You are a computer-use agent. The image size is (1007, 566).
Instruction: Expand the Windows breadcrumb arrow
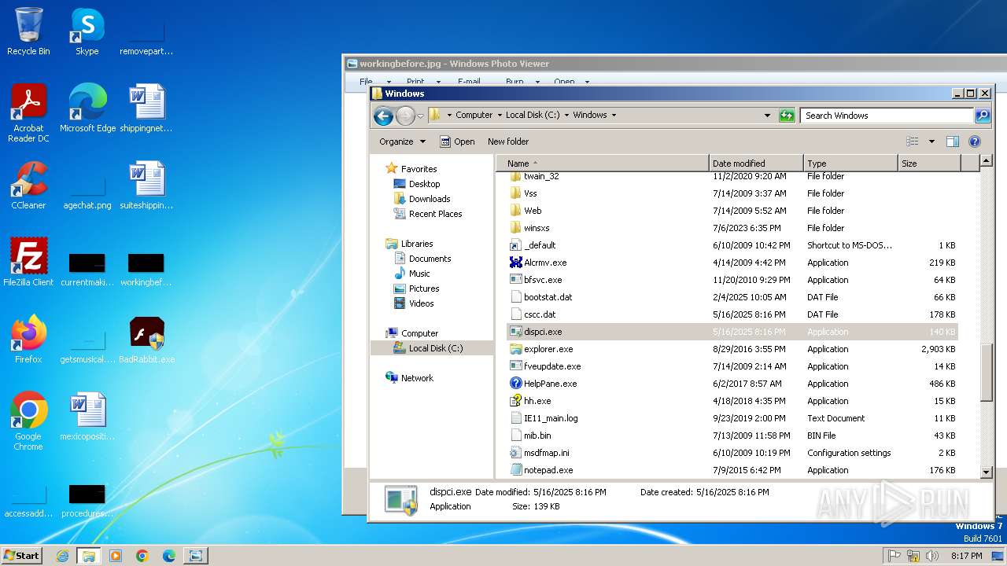click(x=614, y=115)
